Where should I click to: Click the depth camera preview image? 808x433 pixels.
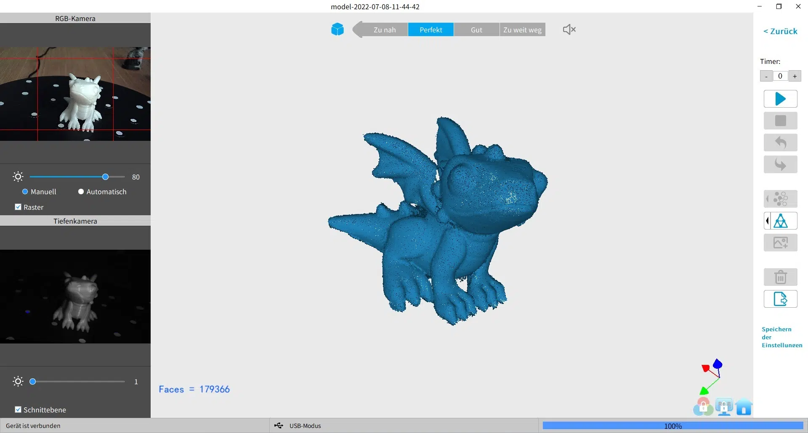tap(75, 297)
